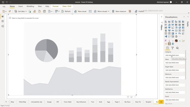This screenshot has height=107, width=190.
Task: Open the Format paint roller tab
Action: pyautogui.click(x=172, y=48)
